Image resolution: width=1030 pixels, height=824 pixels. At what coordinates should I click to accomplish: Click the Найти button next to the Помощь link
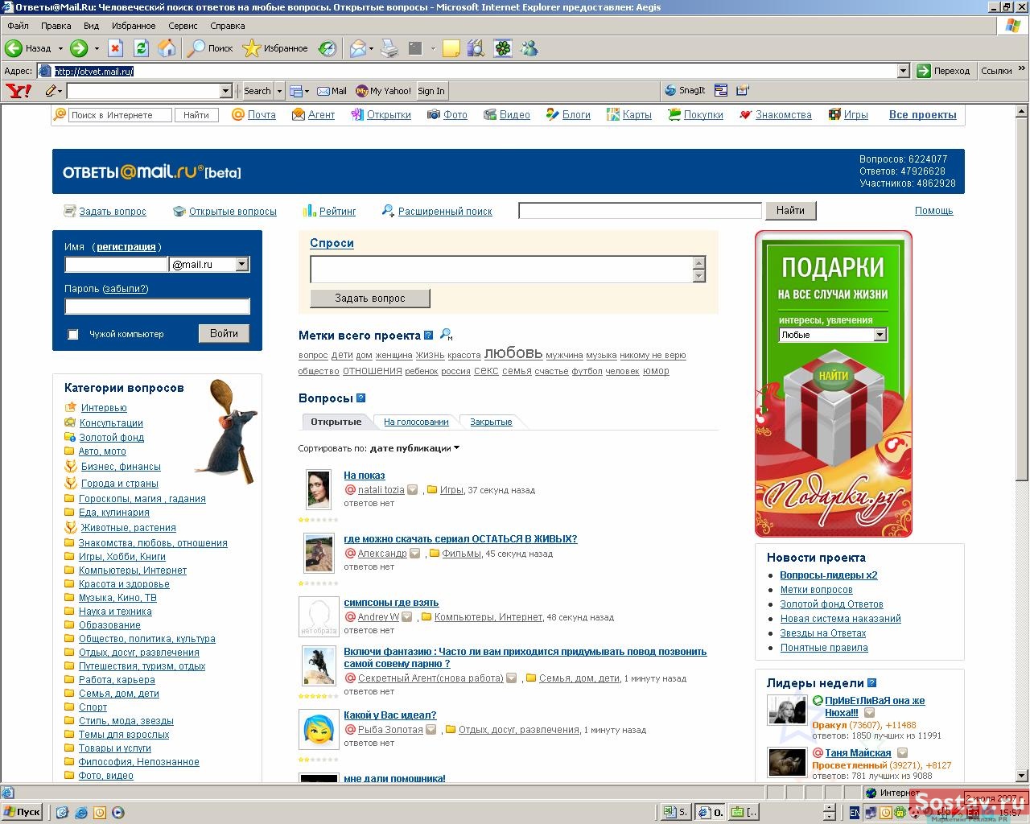pyautogui.click(x=790, y=211)
